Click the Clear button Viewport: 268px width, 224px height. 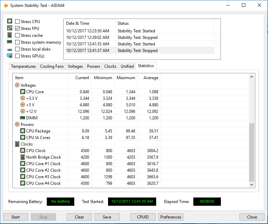click(x=79, y=217)
